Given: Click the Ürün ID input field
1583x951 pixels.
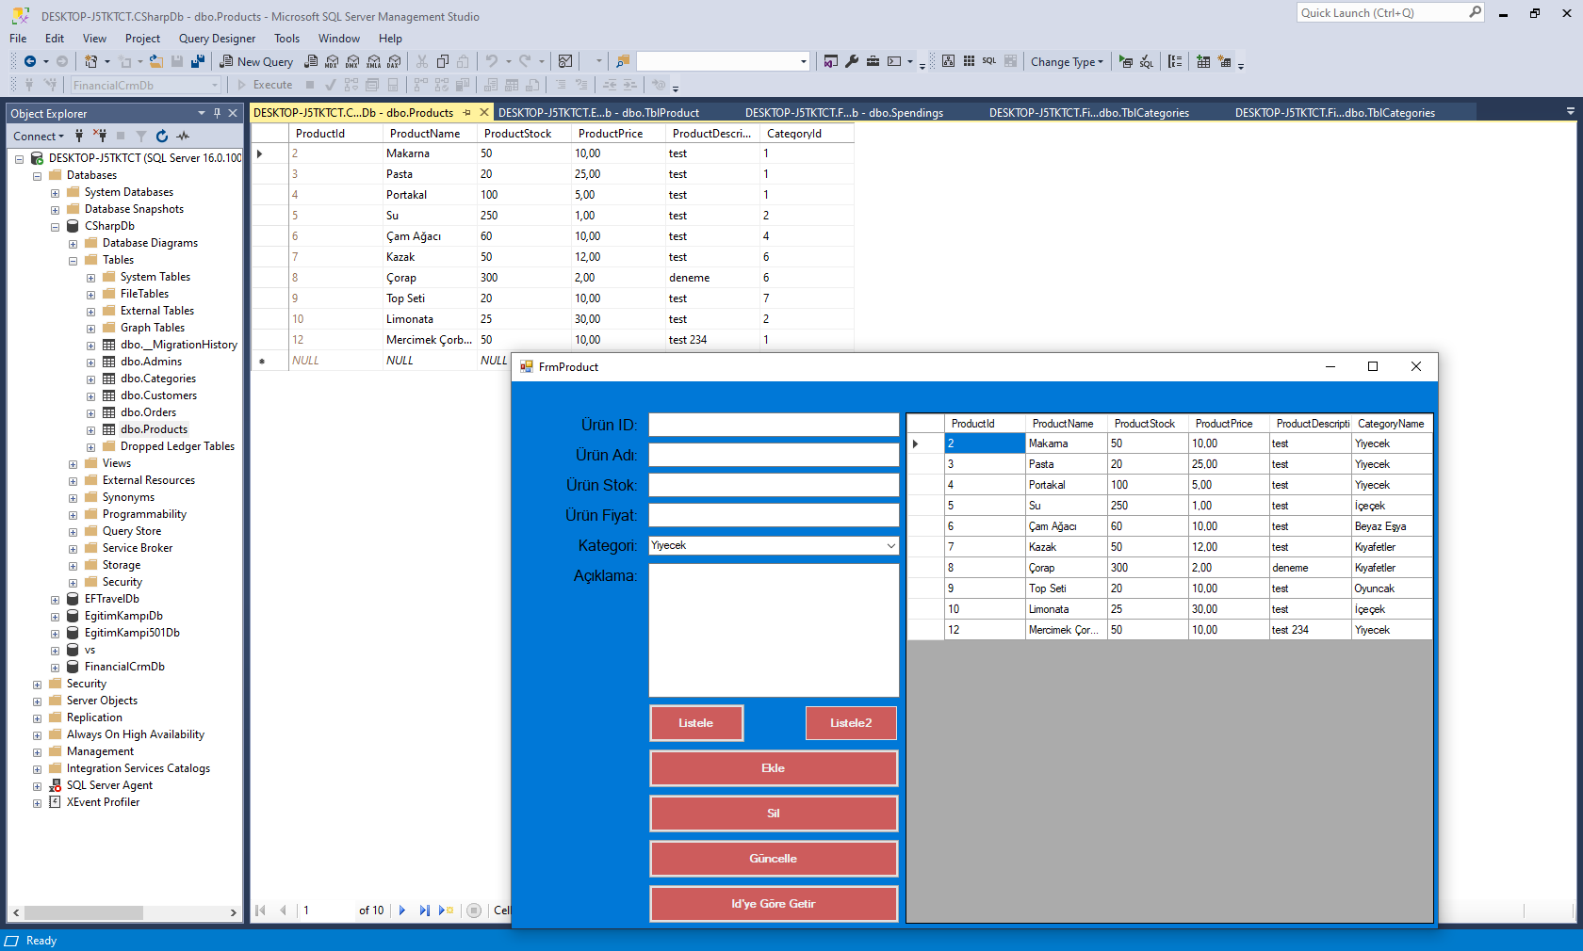Looking at the screenshot, I should (x=774, y=425).
